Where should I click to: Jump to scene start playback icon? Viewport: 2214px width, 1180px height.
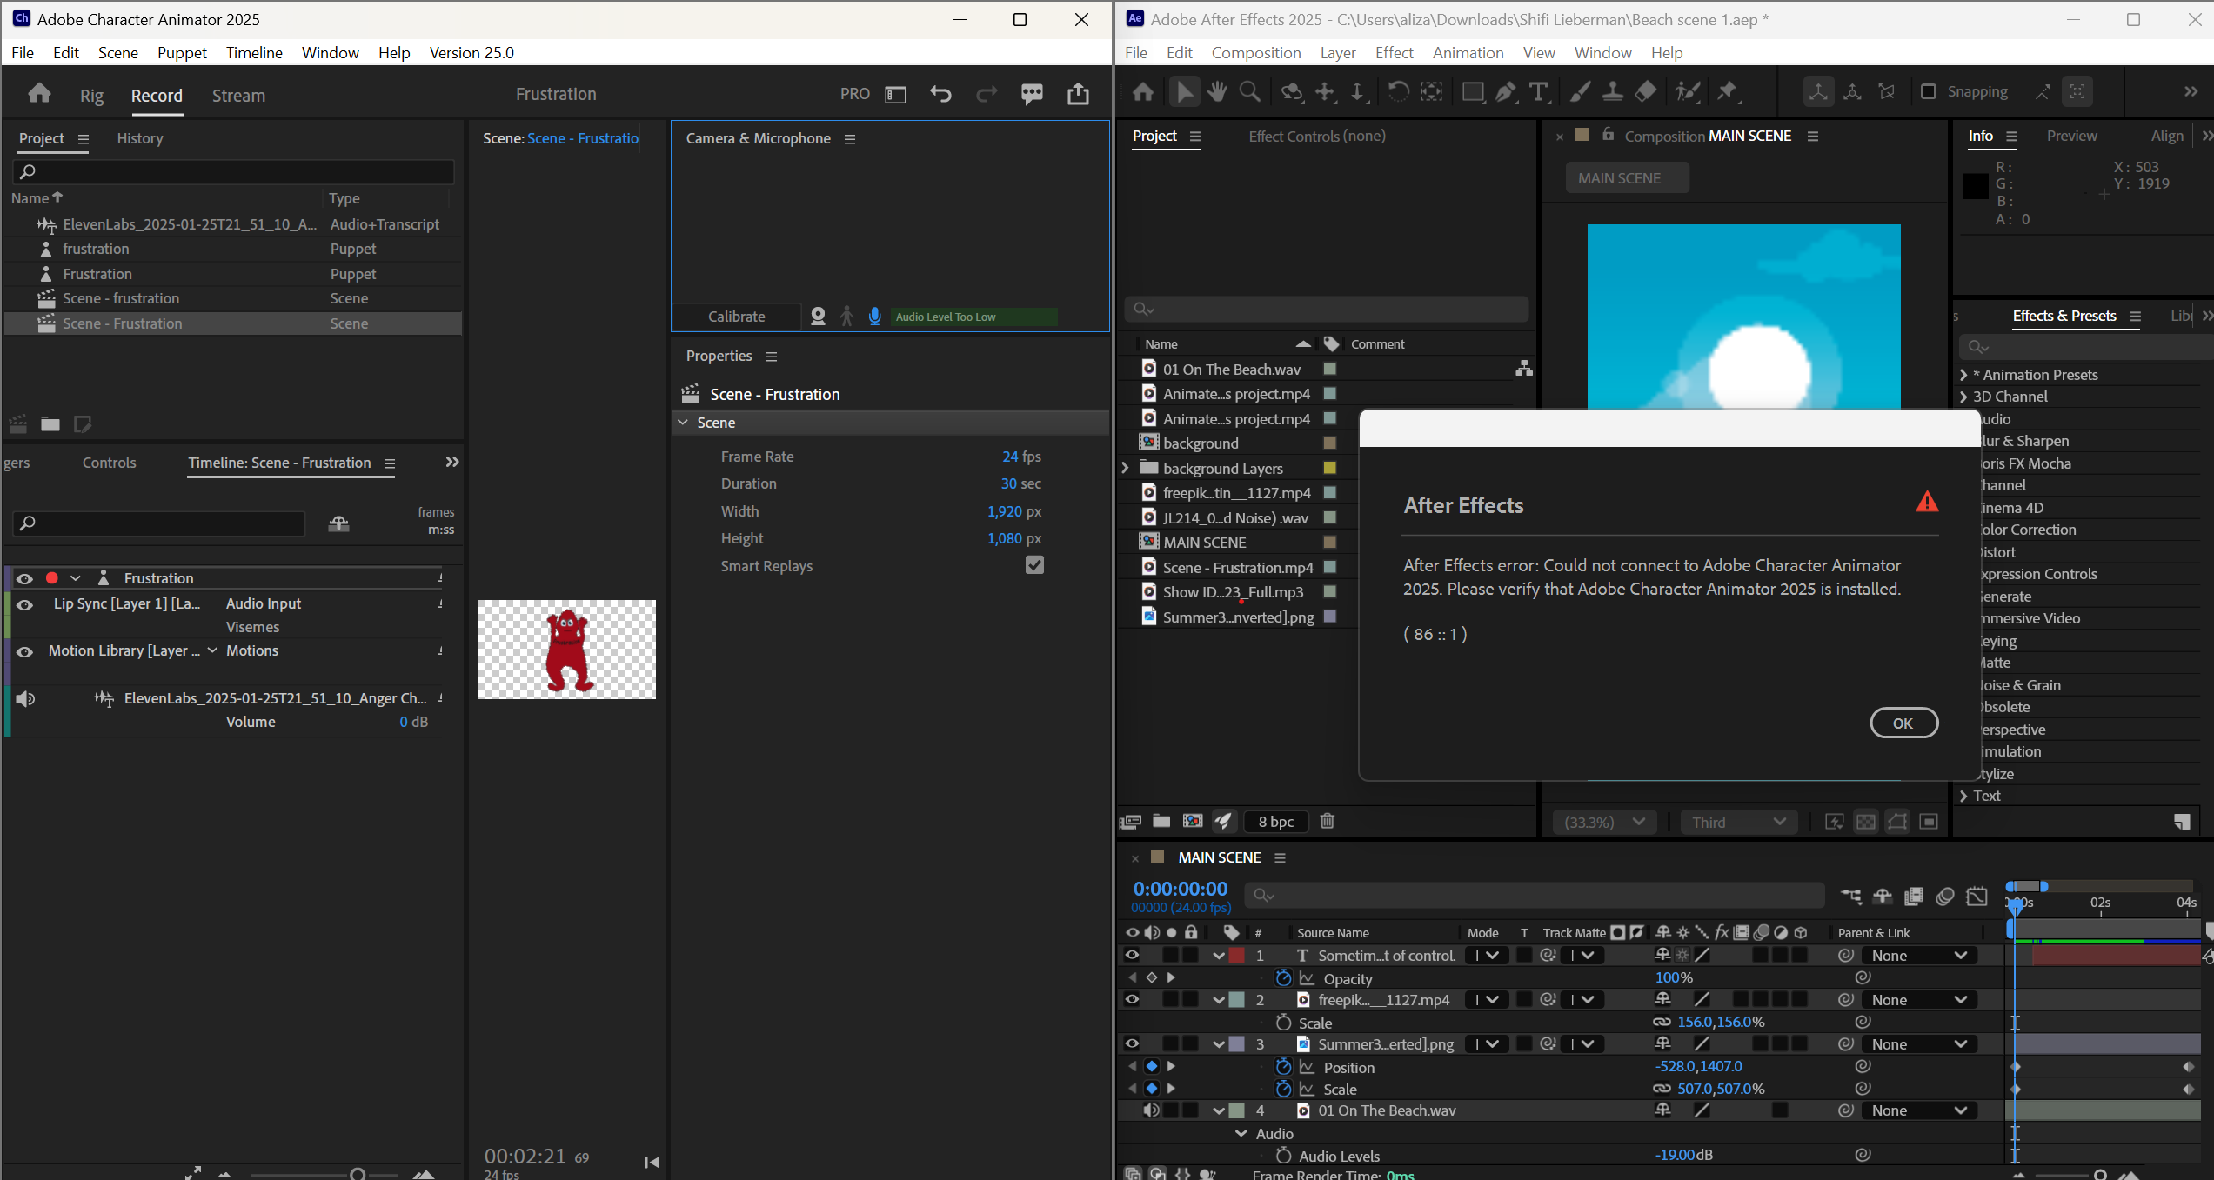pos(652,1163)
